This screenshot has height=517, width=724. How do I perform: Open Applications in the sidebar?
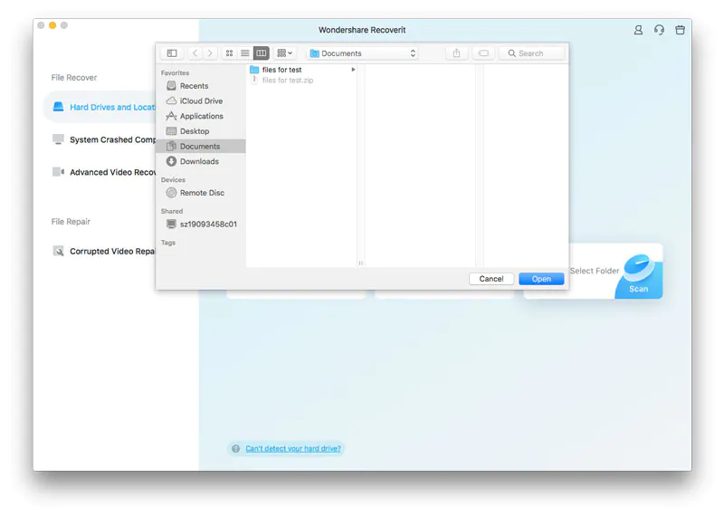200,116
